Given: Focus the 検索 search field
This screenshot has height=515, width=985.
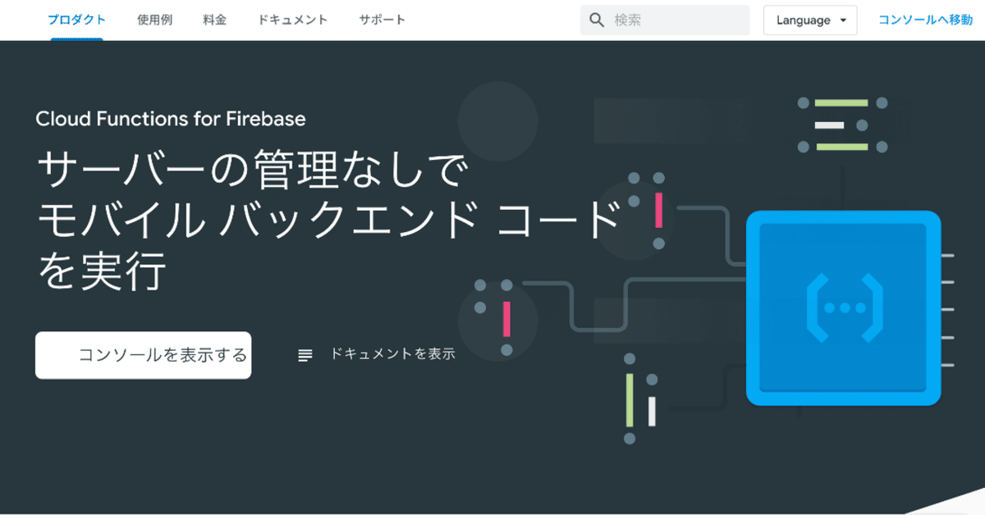Looking at the screenshot, I should (x=665, y=21).
